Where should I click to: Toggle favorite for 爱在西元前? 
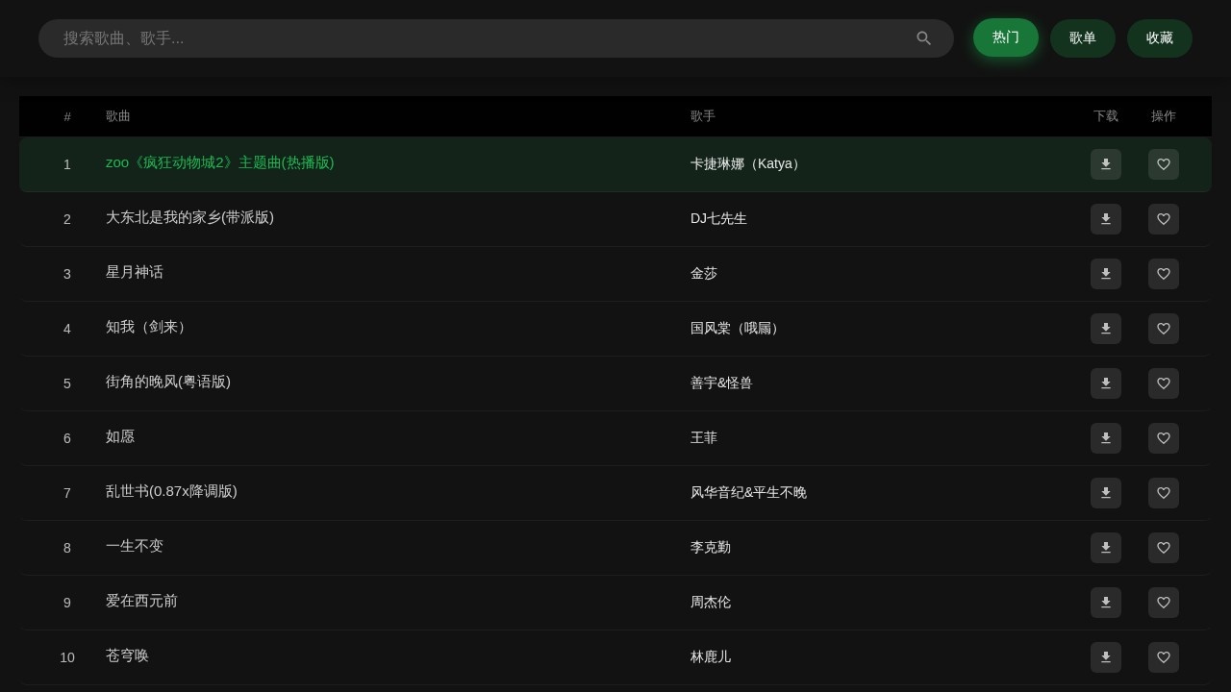pyautogui.click(x=1164, y=603)
